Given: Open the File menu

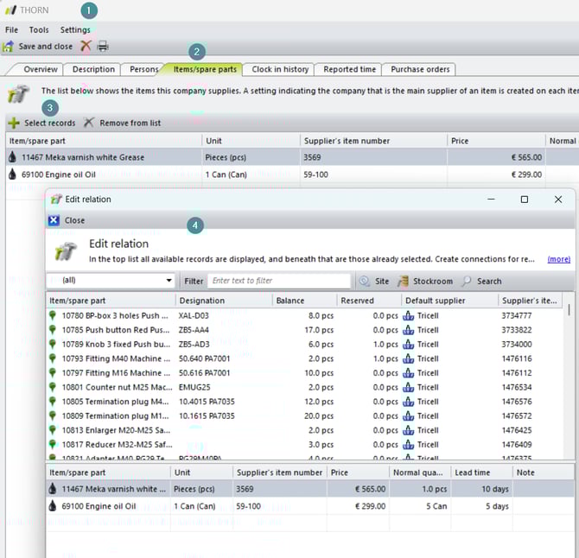Looking at the screenshot, I should 11,30.
